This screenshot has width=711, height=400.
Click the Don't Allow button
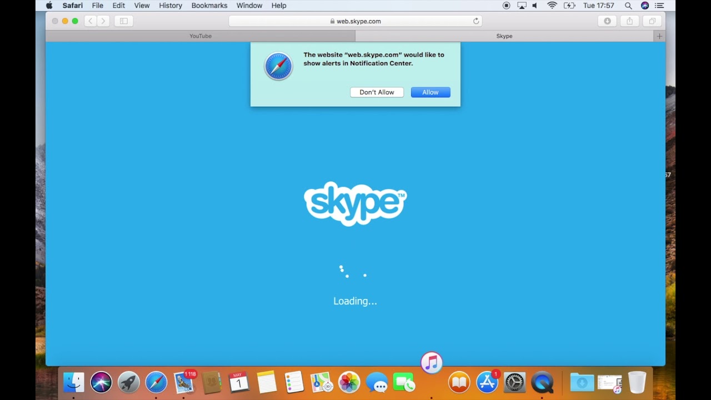377,92
